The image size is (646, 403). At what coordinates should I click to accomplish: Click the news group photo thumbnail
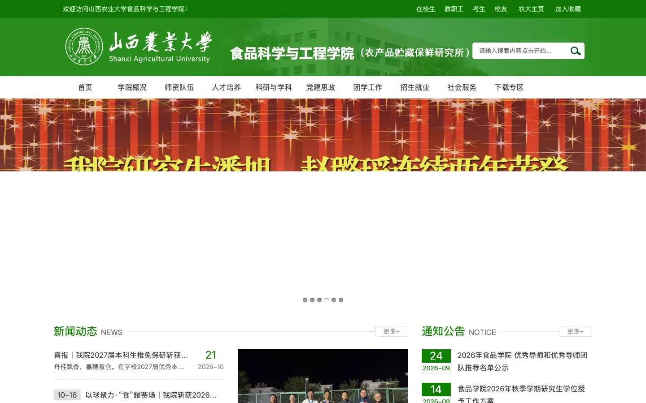pyautogui.click(x=323, y=376)
